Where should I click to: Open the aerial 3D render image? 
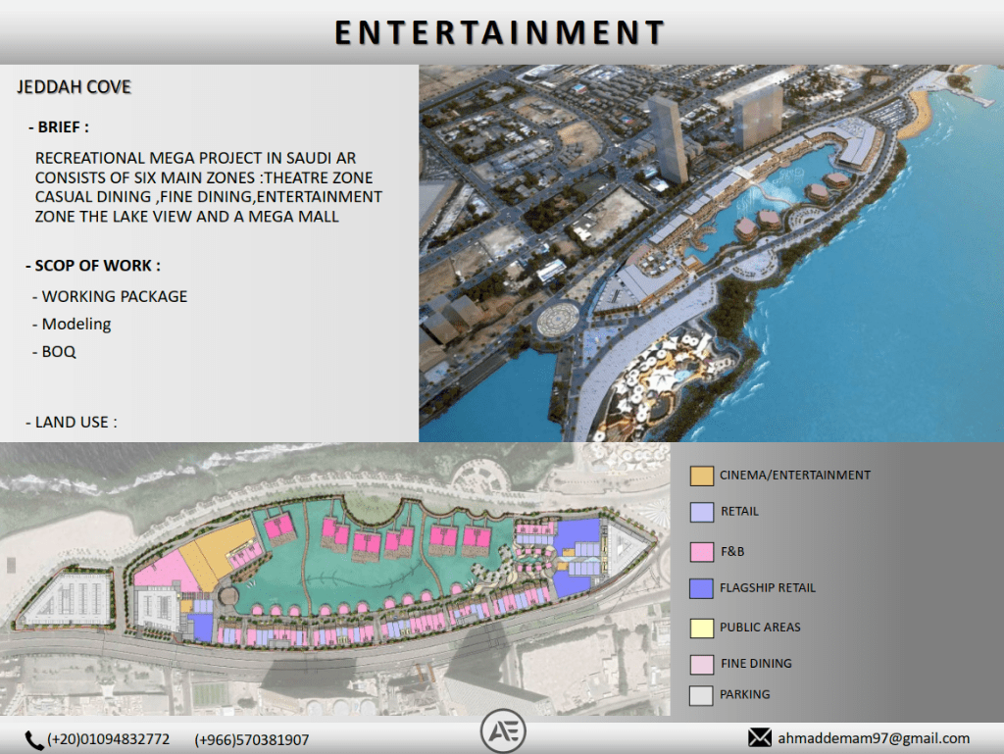(711, 253)
